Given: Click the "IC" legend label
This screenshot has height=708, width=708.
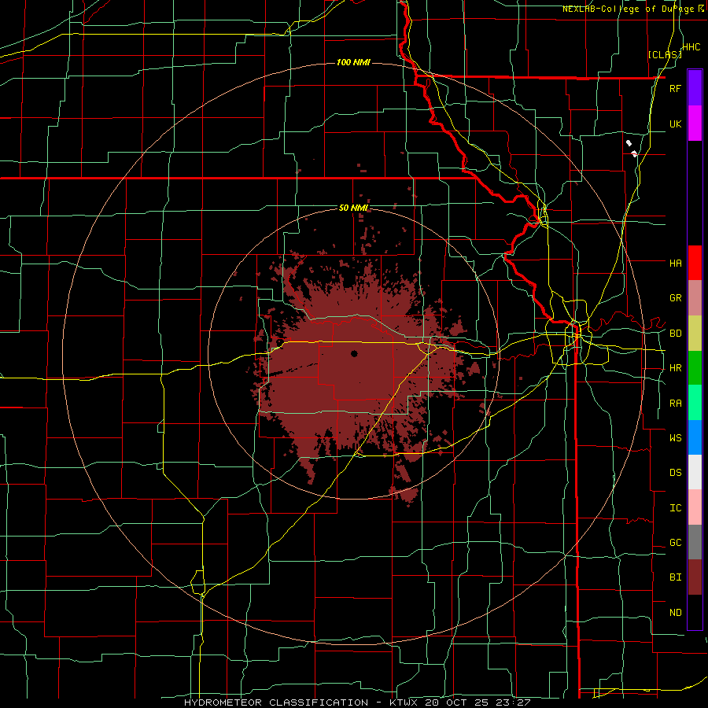Looking at the screenshot, I should click(675, 508).
